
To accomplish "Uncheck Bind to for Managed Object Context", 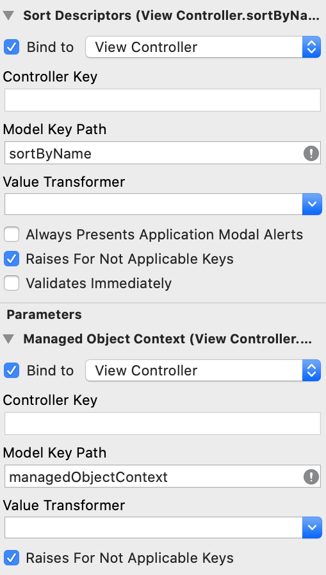I will tap(12, 371).
